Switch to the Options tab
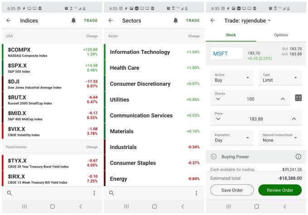The height and width of the screenshot is (215, 308). [x=281, y=35]
